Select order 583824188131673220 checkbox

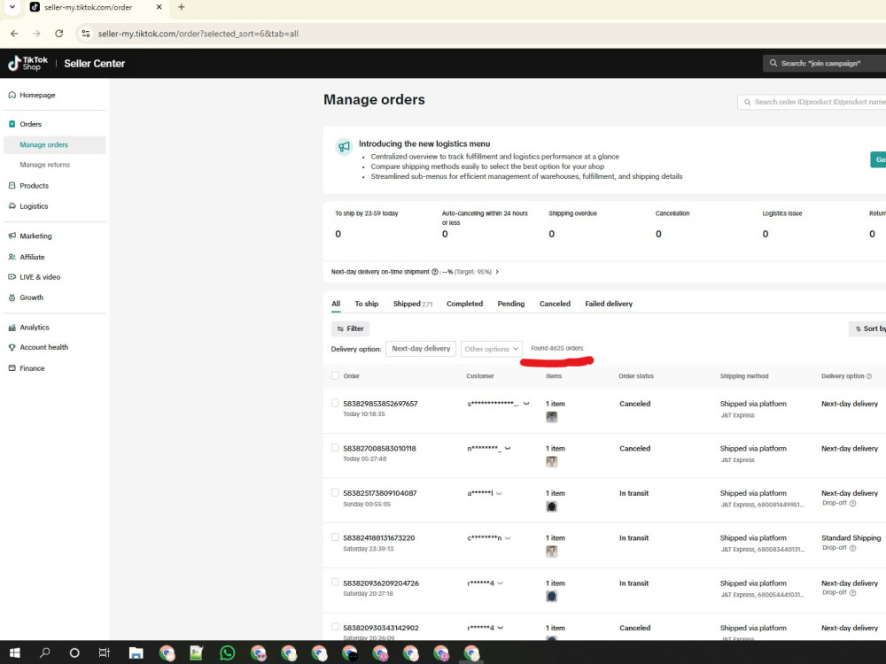point(335,537)
